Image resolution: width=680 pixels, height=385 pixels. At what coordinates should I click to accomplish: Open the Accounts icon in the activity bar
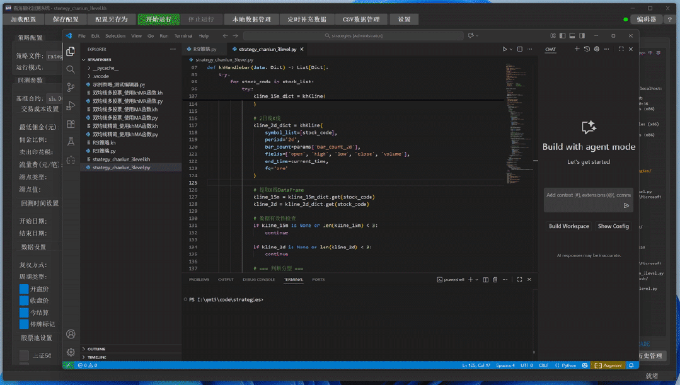[71, 334]
